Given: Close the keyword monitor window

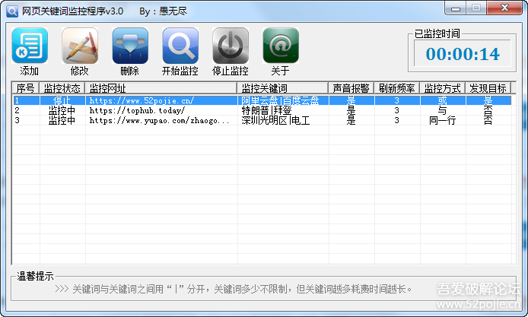Looking at the screenshot, I should click(504, 8).
